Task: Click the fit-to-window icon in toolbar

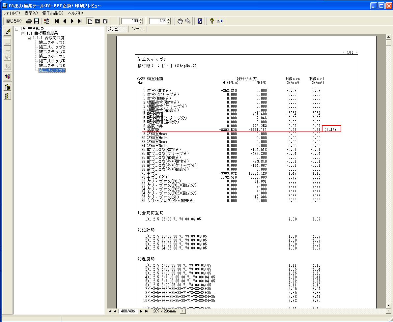Action: coord(200,21)
